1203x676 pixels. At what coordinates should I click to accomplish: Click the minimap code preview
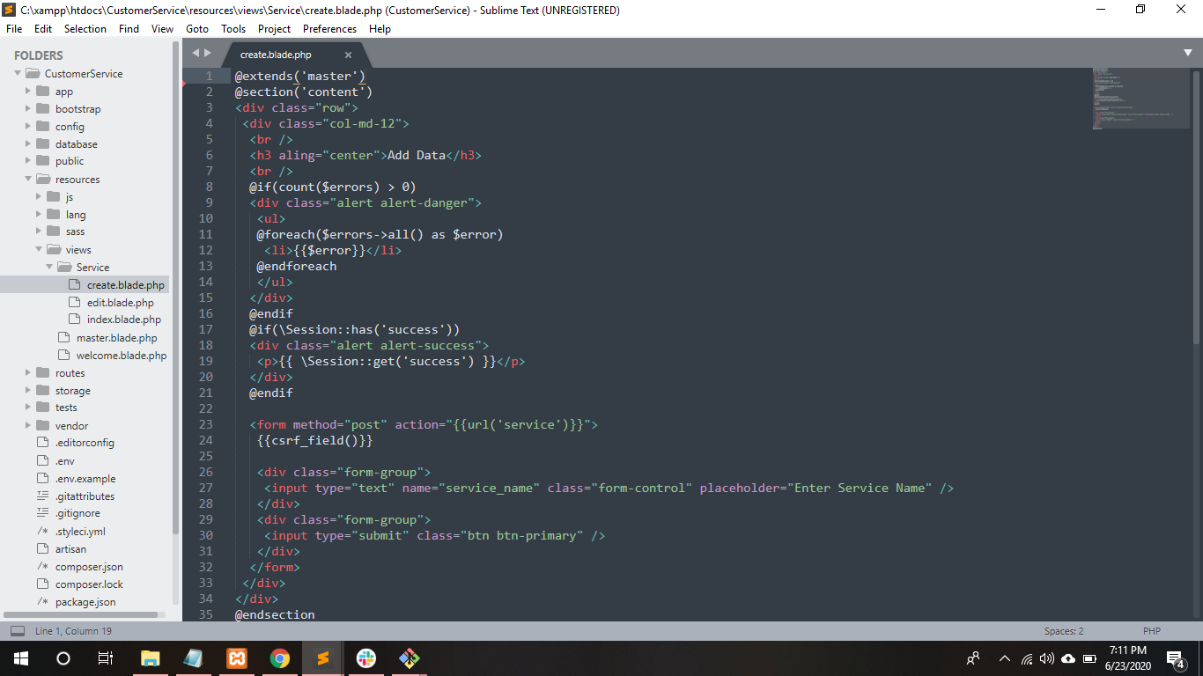tap(1140, 99)
